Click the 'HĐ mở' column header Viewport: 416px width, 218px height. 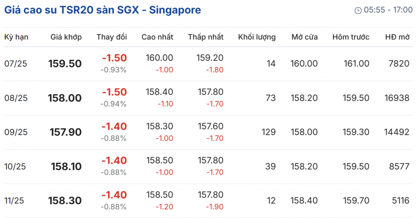(x=397, y=37)
